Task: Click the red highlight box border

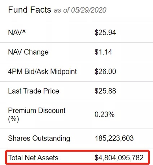Action: [78, 151]
